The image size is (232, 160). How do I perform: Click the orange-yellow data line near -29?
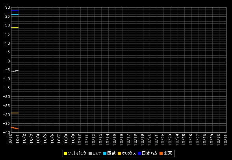(15, 113)
